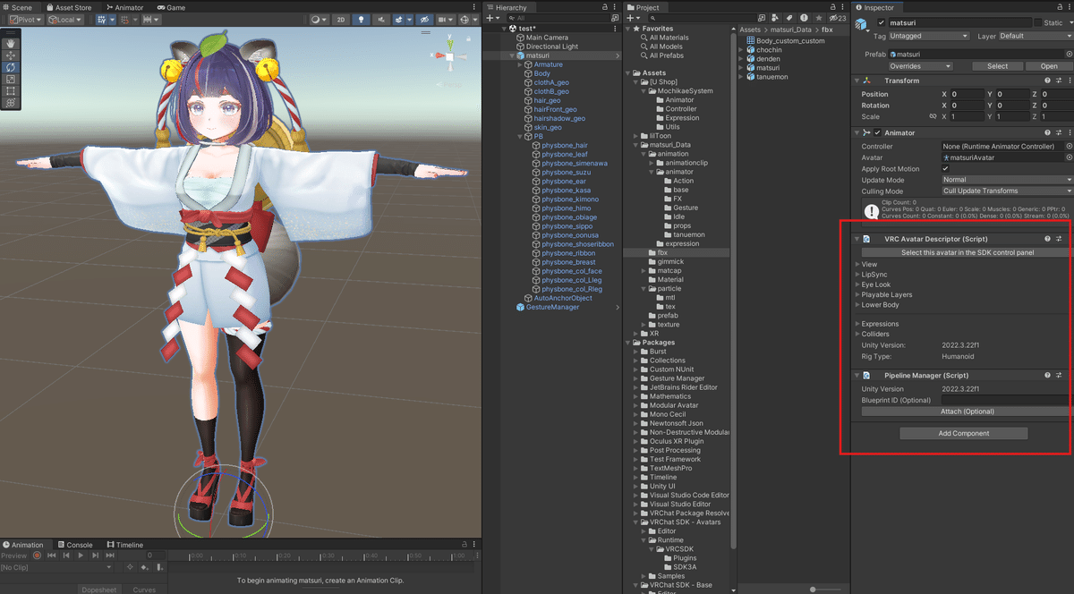Screen dimensions: 1074x594
Task: Set Rotation X field to a value
Action: click(x=966, y=105)
